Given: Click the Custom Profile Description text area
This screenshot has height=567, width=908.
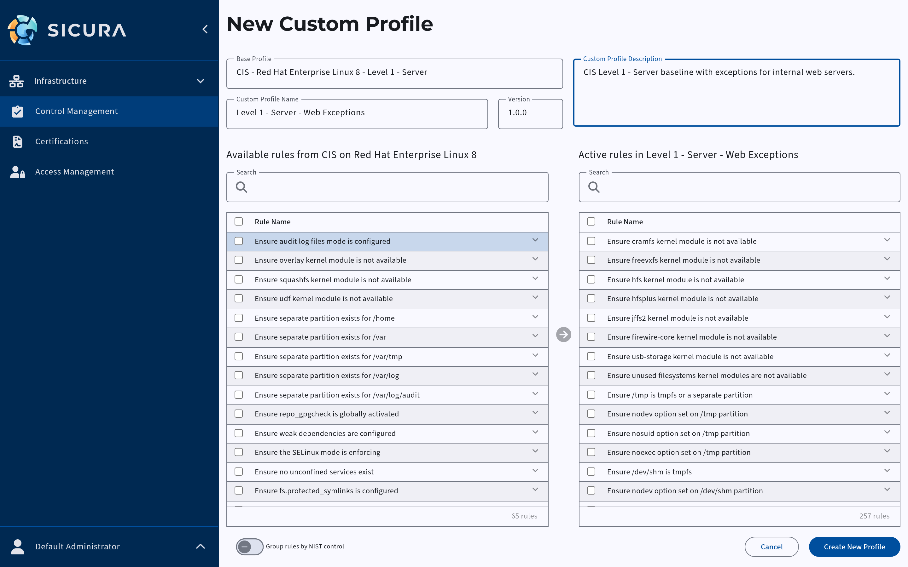Looking at the screenshot, I should pos(736,93).
